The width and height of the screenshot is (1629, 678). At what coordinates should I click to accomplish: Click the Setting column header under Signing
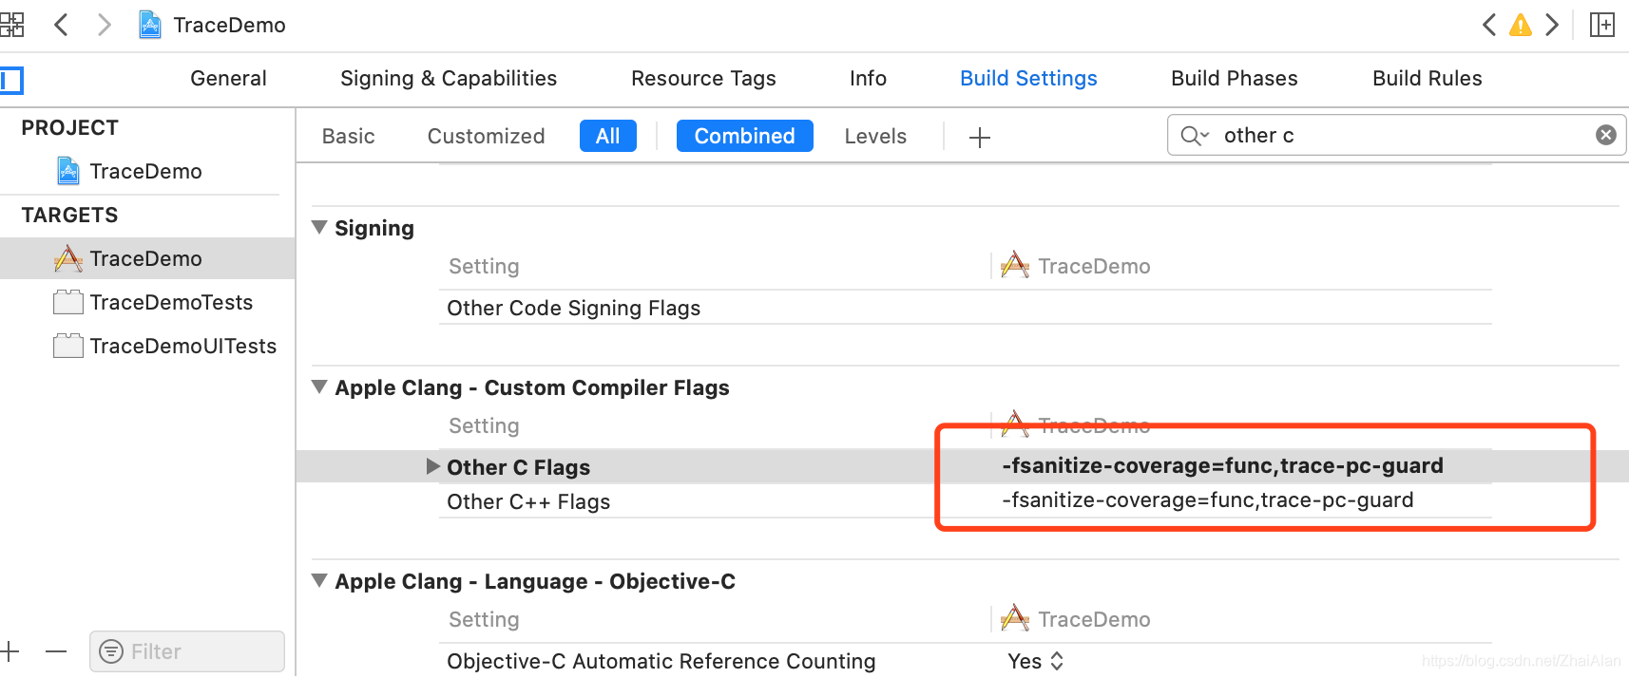pos(484,266)
